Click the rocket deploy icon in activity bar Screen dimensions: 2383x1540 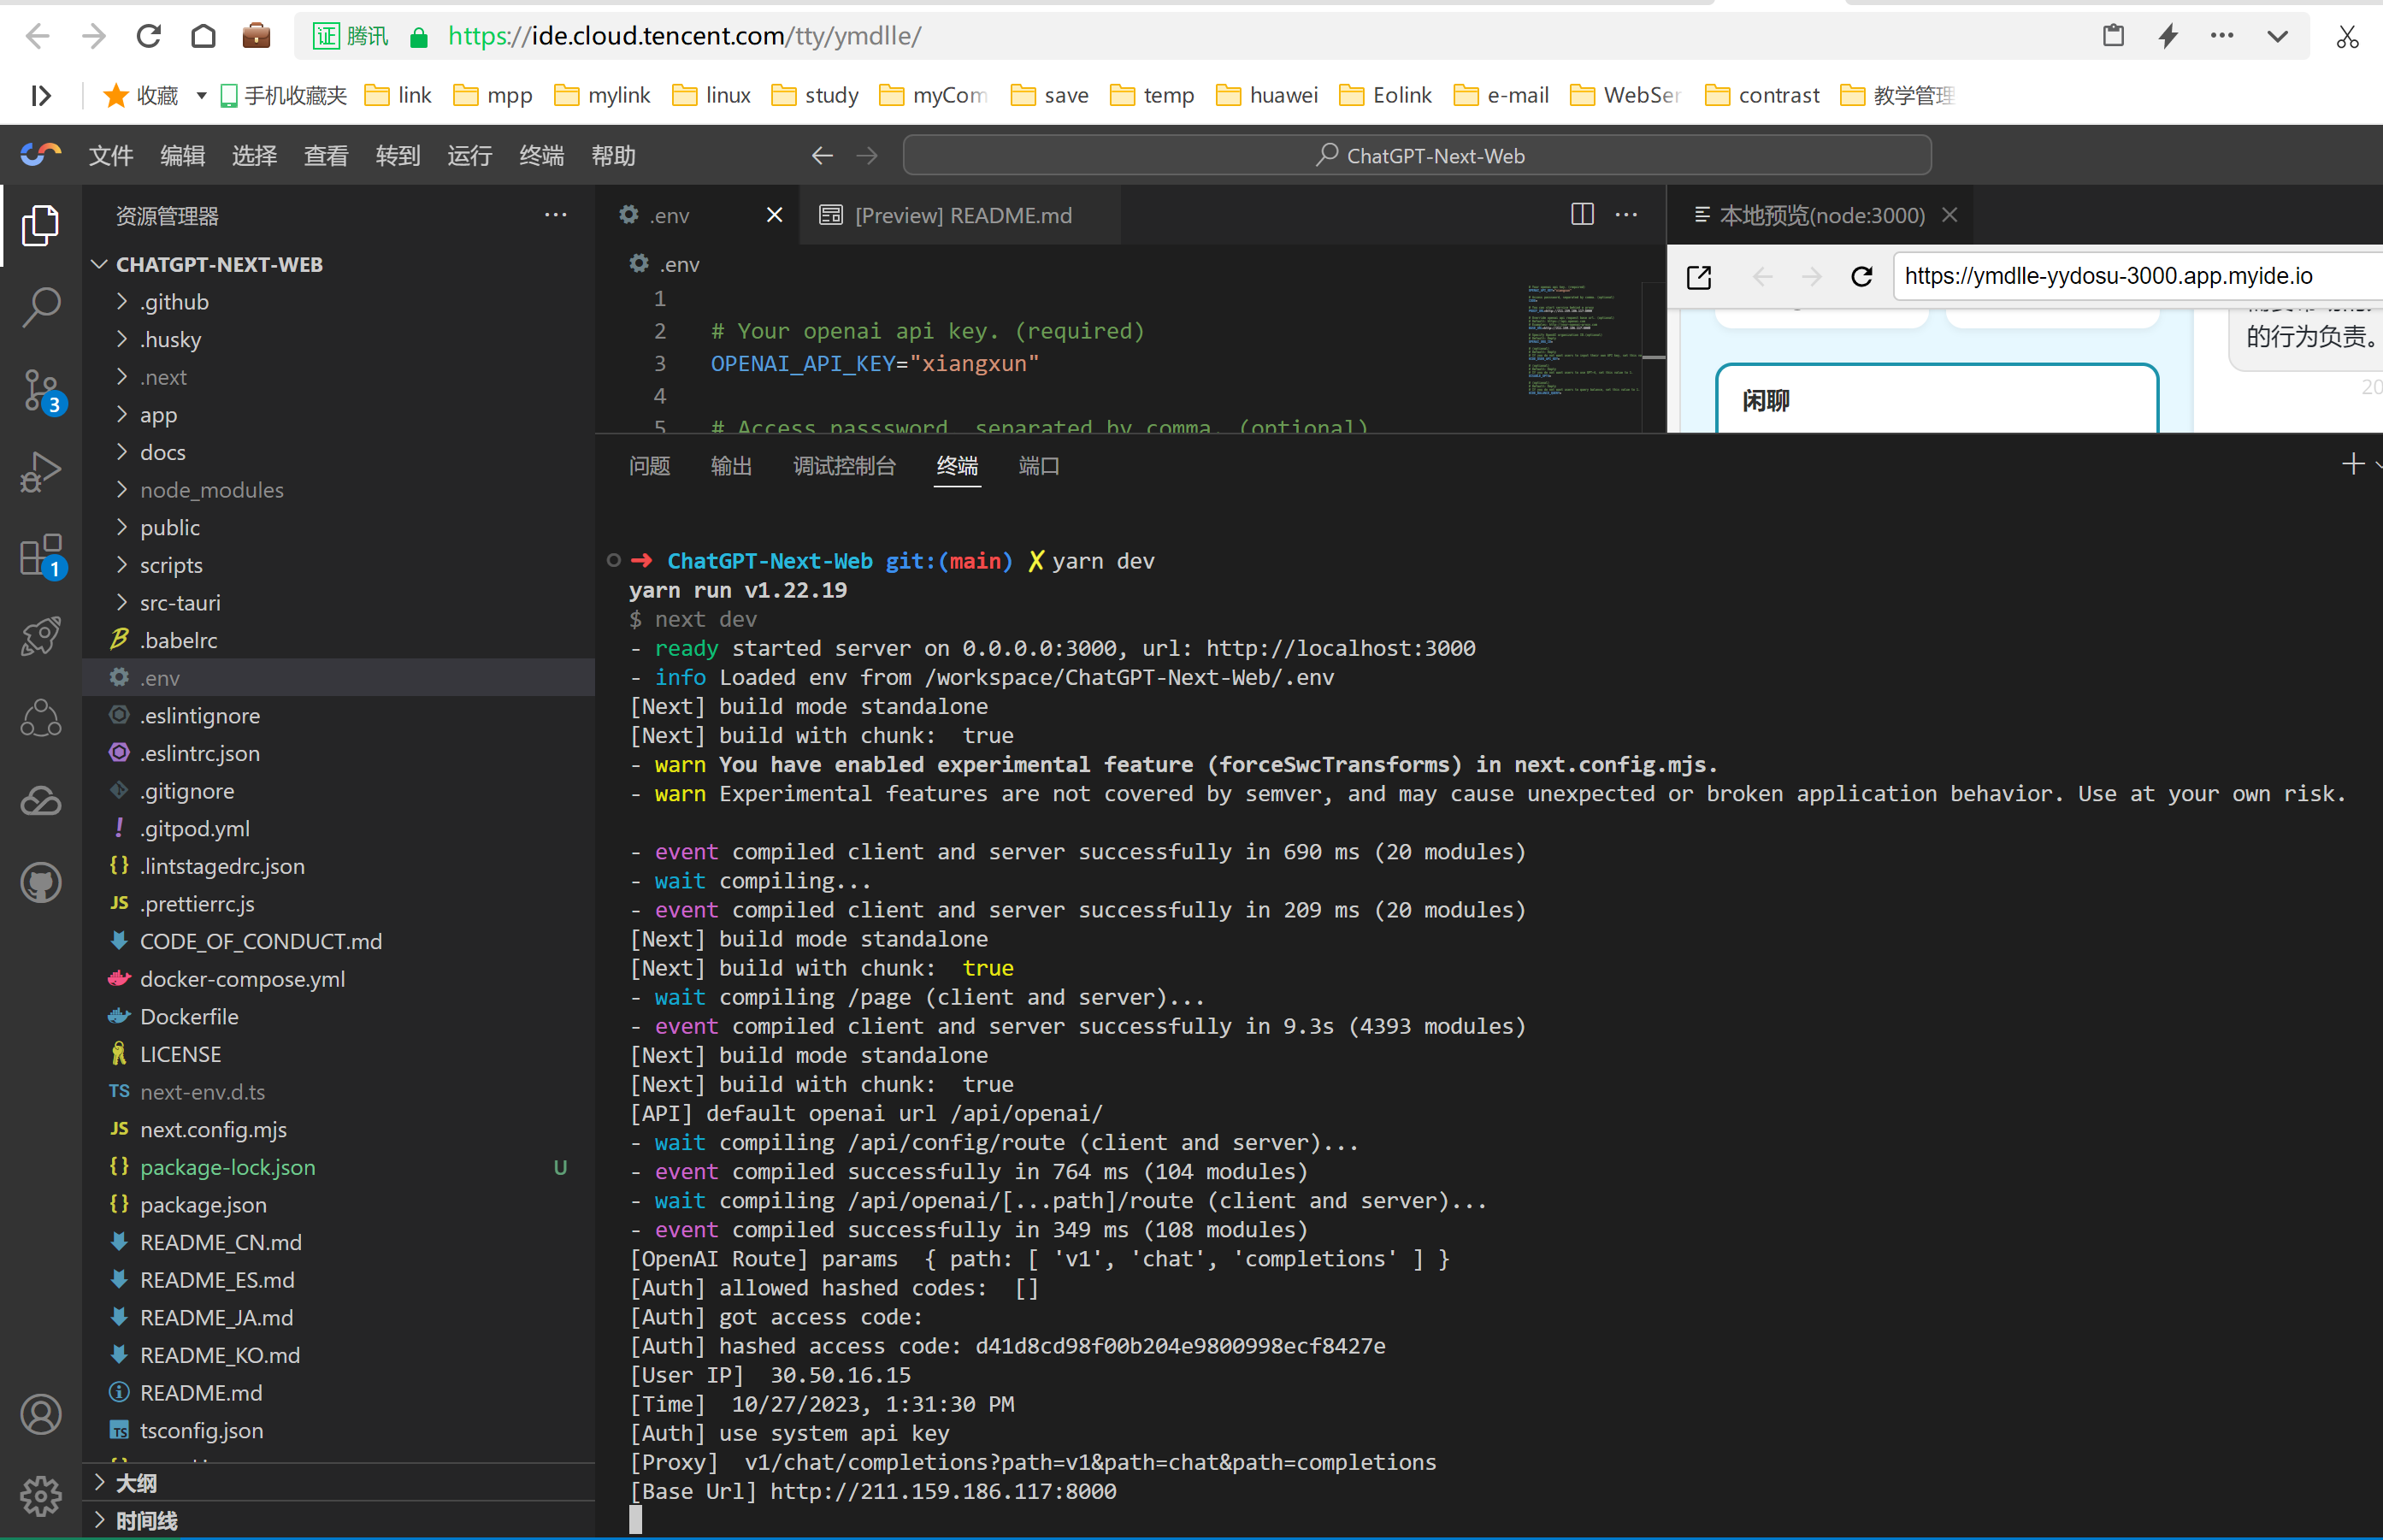(41, 636)
